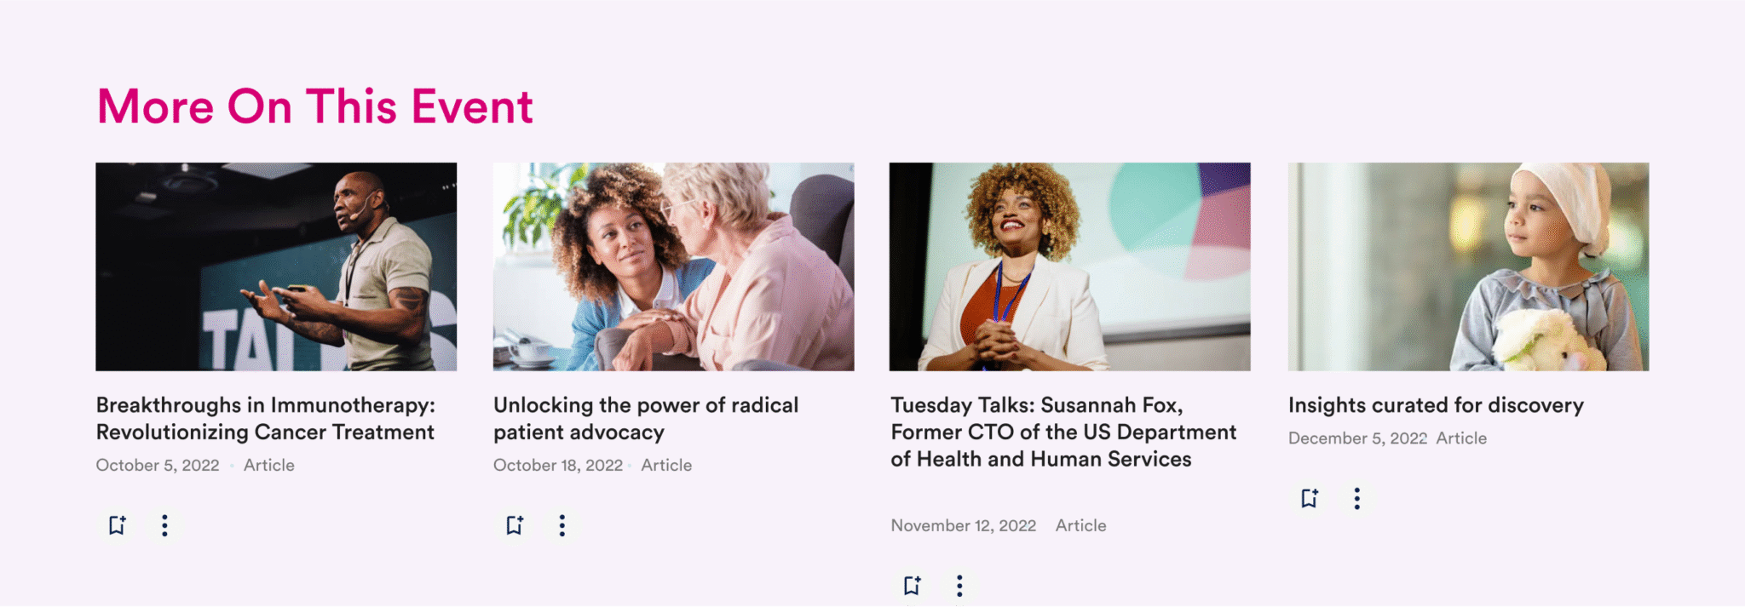Screen dimensions: 1745x607
Task: Click the October 5, 2022 date label
Action: 158,466
